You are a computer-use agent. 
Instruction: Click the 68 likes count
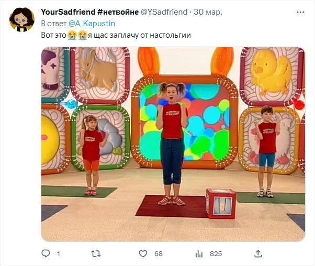(x=158, y=254)
